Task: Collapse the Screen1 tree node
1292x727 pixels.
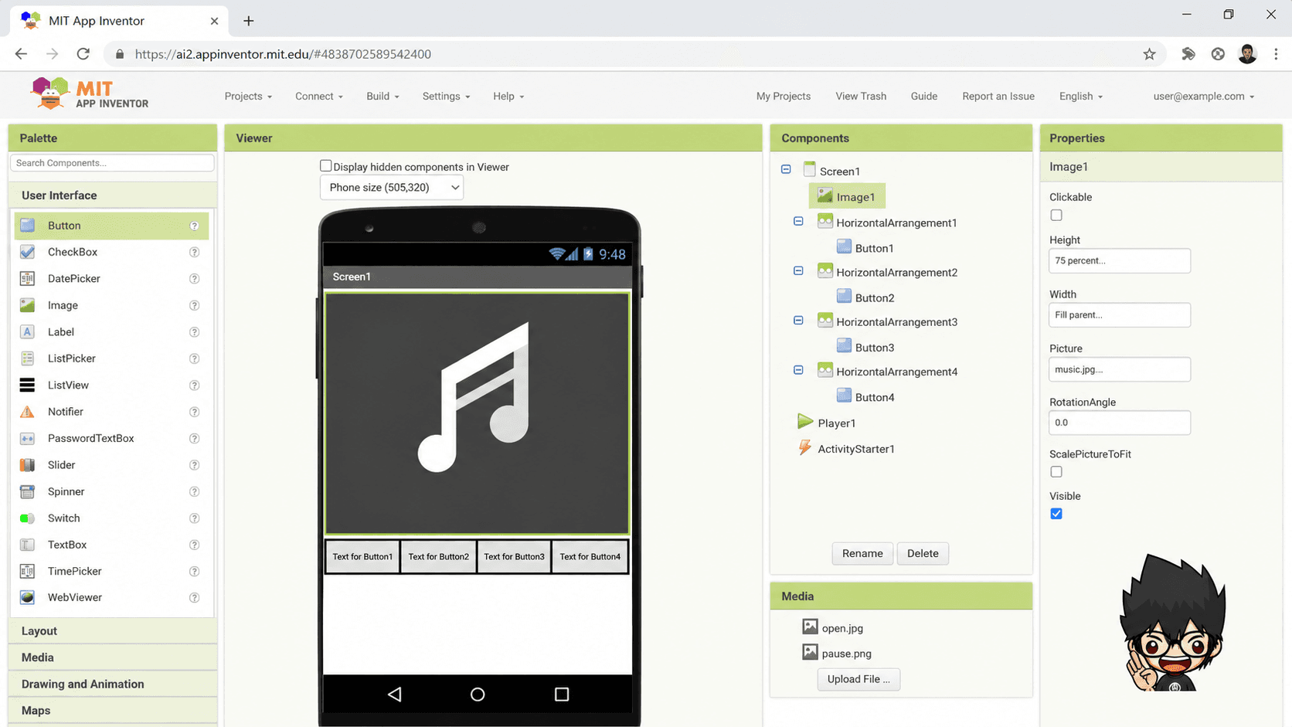Action: [x=786, y=169]
